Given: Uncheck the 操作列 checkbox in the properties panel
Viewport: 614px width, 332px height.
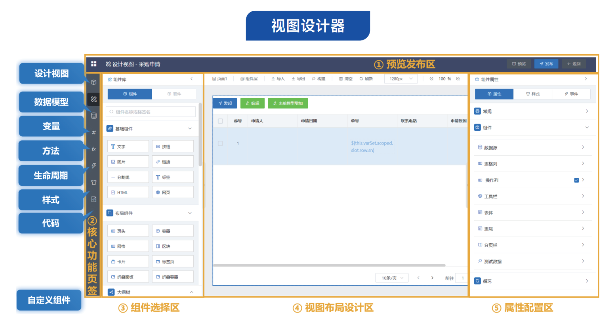Looking at the screenshot, I should pyautogui.click(x=576, y=180).
